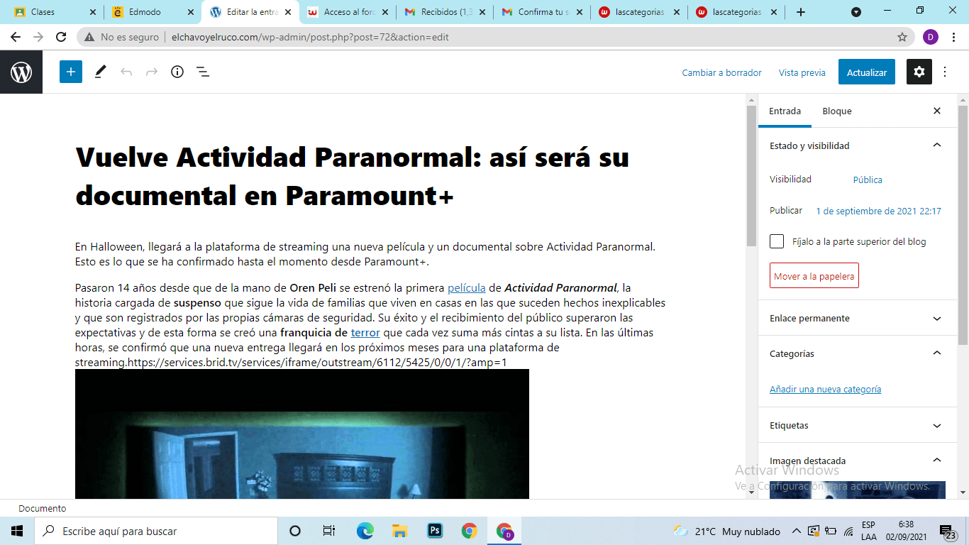This screenshot has height=545, width=969.
Task: Open a new browser tab with plus
Action: [801, 12]
